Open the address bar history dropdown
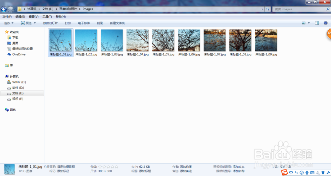Viewport: 331px width, 176px height. (262, 9)
